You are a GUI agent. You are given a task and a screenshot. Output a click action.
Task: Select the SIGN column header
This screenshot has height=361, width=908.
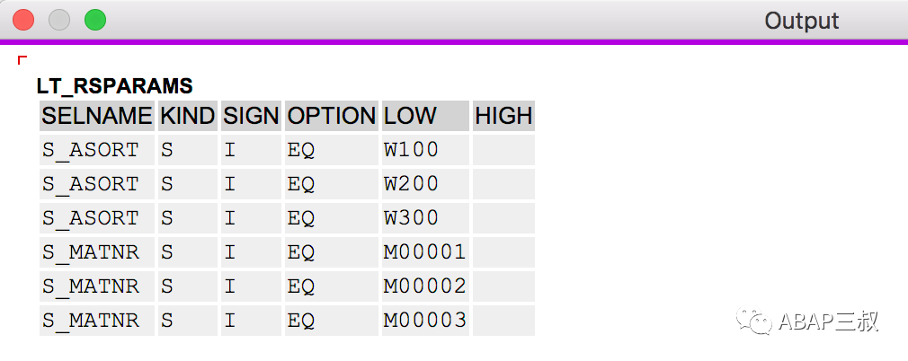click(x=252, y=116)
